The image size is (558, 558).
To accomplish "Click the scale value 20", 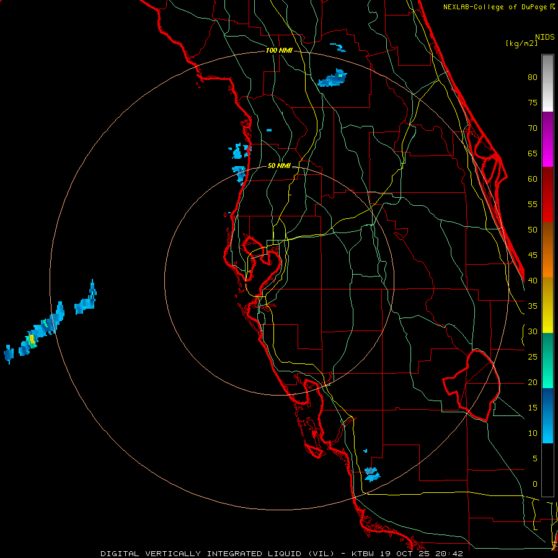I will tap(533, 383).
